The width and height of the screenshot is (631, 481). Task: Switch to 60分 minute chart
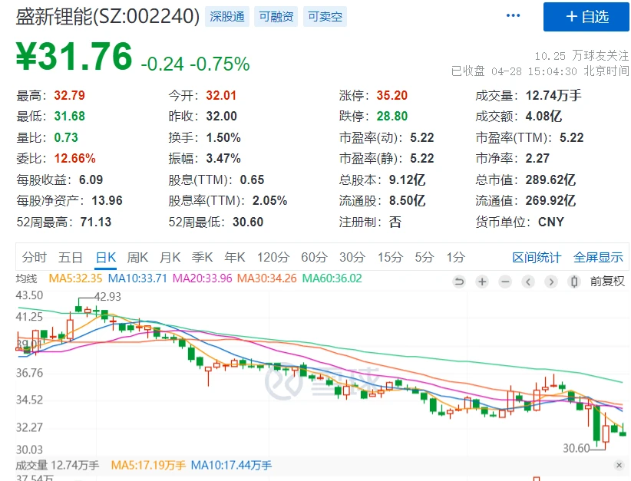[313, 257]
